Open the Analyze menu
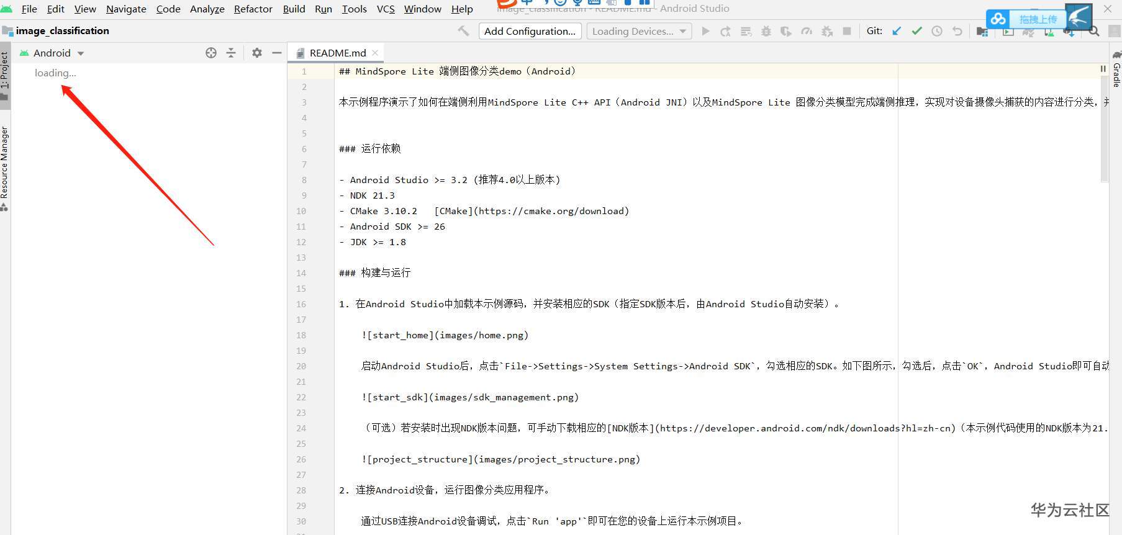The height and width of the screenshot is (535, 1122). coord(207,9)
